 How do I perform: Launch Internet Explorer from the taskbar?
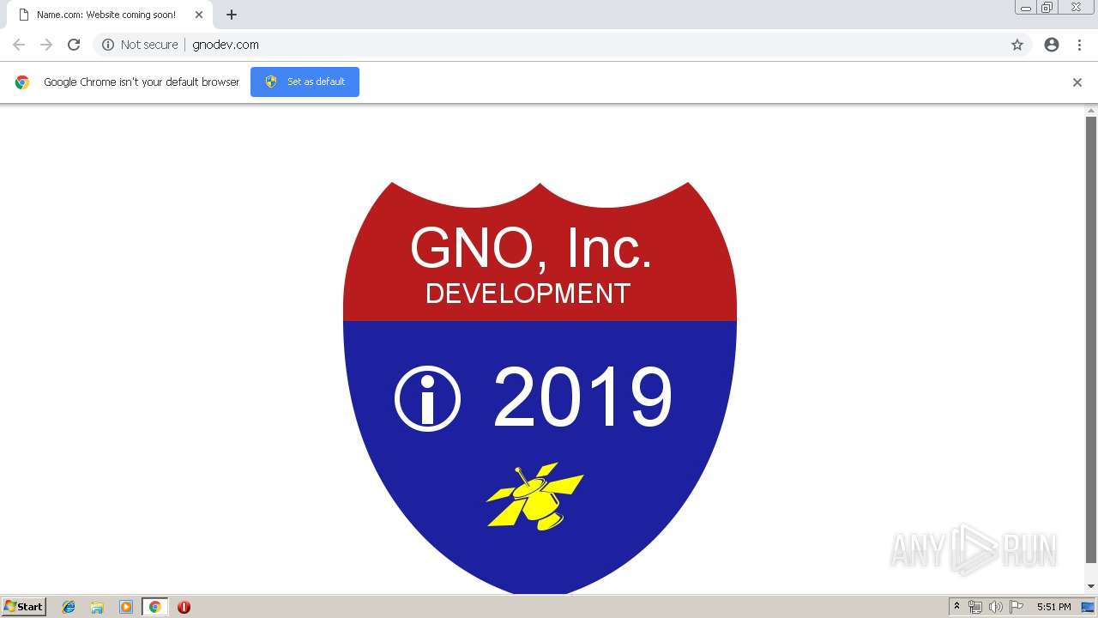pyautogui.click(x=69, y=607)
